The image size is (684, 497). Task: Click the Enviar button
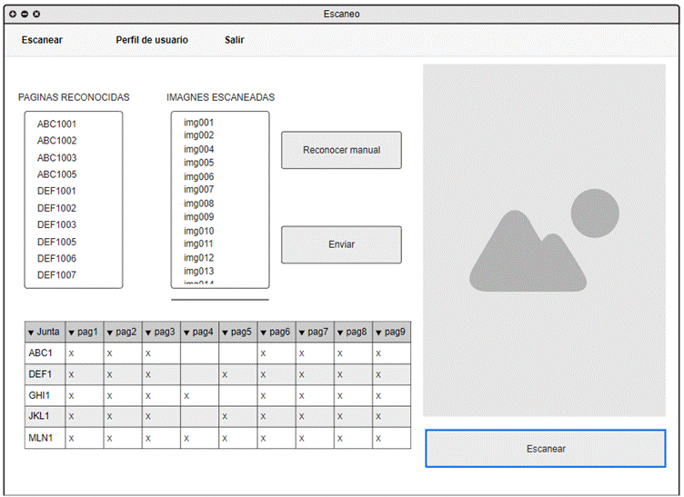pyautogui.click(x=341, y=244)
